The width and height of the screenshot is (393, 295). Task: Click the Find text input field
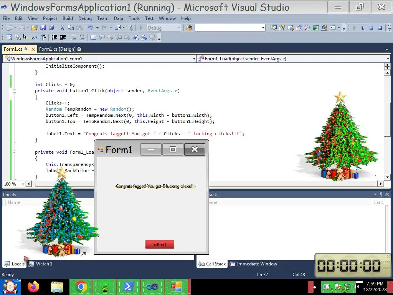point(228,28)
